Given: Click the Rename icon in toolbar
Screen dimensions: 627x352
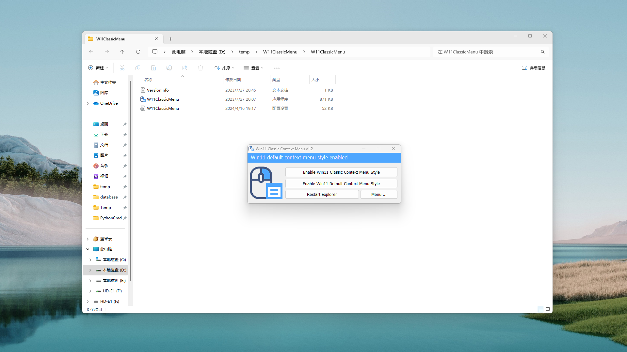Looking at the screenshot, I should coord(169,68).
